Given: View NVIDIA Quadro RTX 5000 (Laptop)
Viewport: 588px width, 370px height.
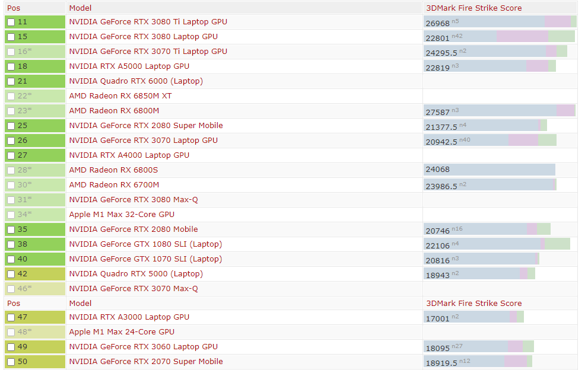Looking at the screenshot, I should pos(136,274).
